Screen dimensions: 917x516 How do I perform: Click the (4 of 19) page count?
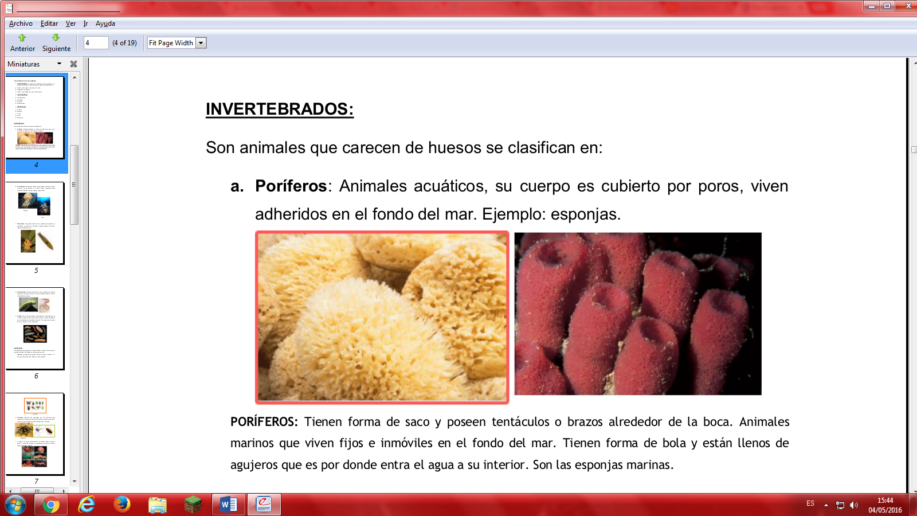click(124, 43)
